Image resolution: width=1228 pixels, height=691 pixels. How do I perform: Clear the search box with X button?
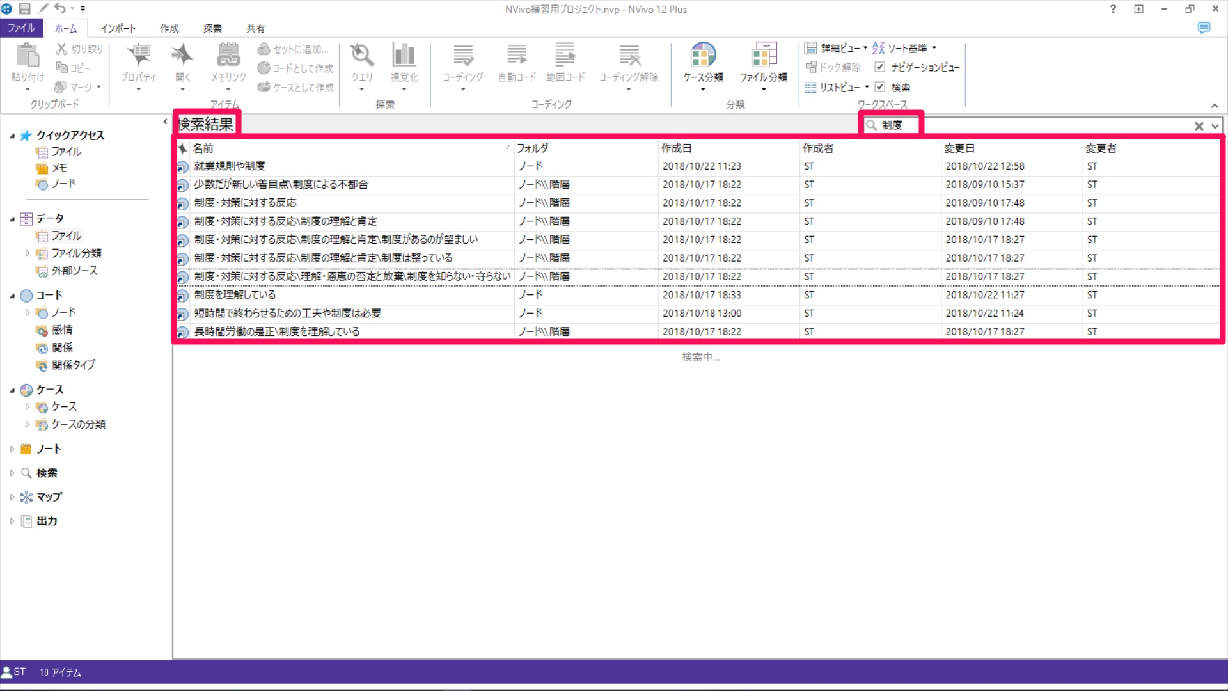coord(1199,126)
